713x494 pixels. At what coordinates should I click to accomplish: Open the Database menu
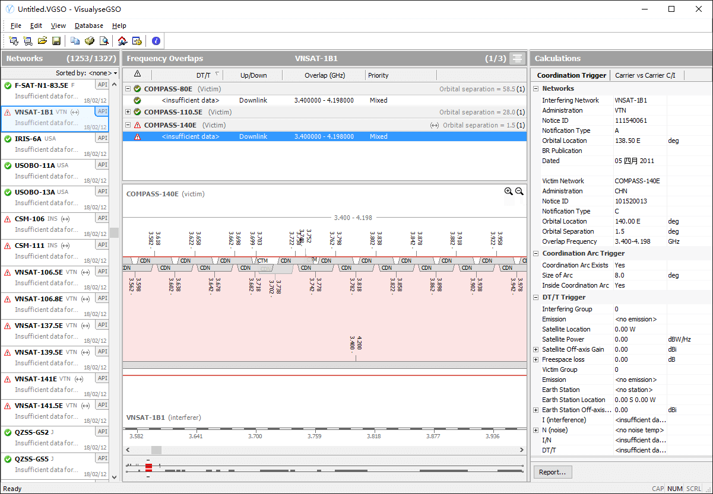click(89, 26)
